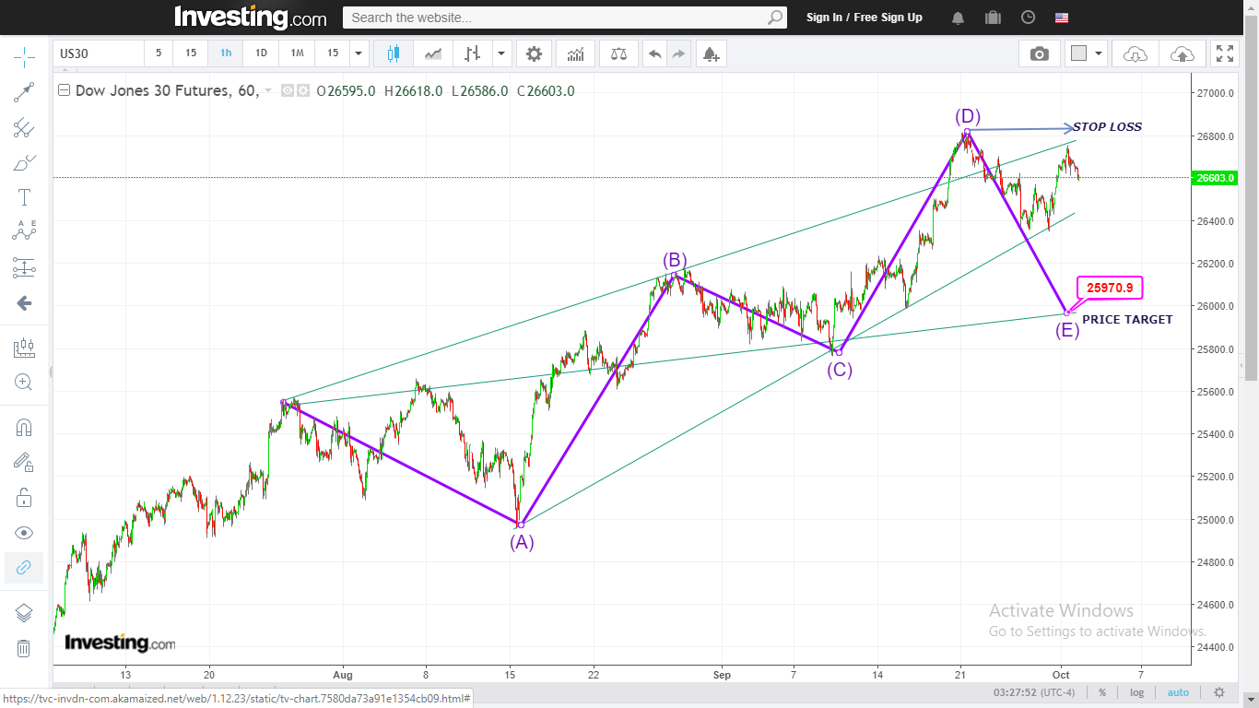This screenshot has width=1259, height=708.
Task: Switch to area chart style
Action: click(433, 53)
